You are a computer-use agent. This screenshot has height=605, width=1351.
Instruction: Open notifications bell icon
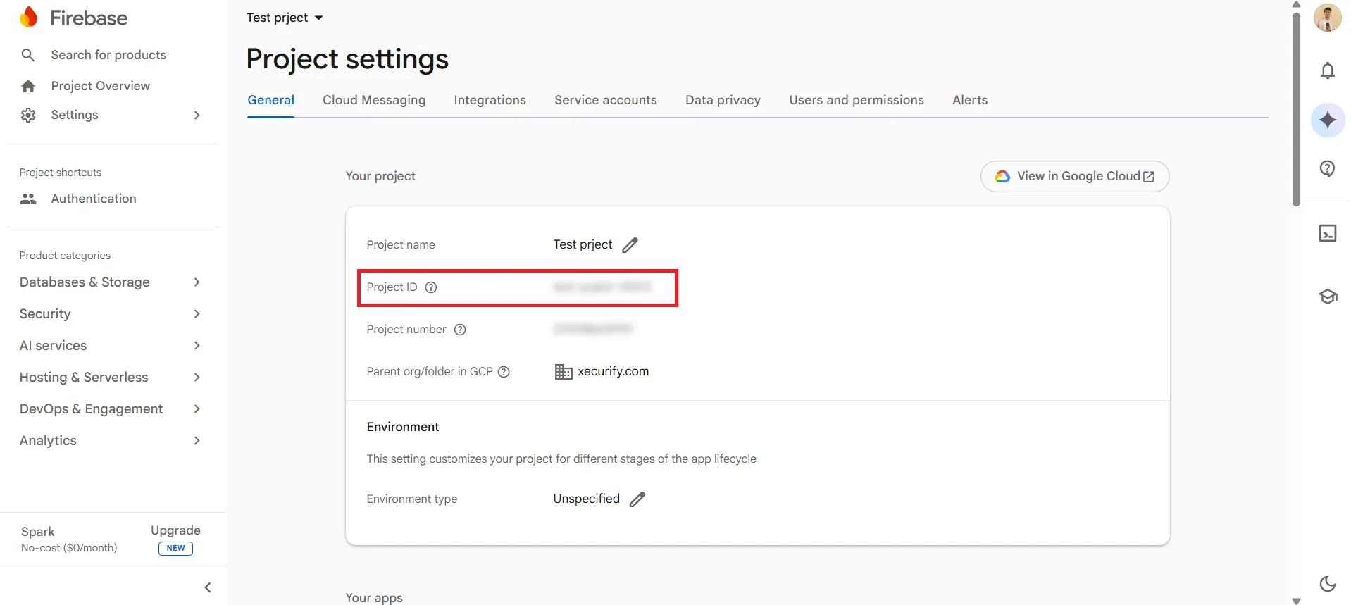tap(1328, 70)
